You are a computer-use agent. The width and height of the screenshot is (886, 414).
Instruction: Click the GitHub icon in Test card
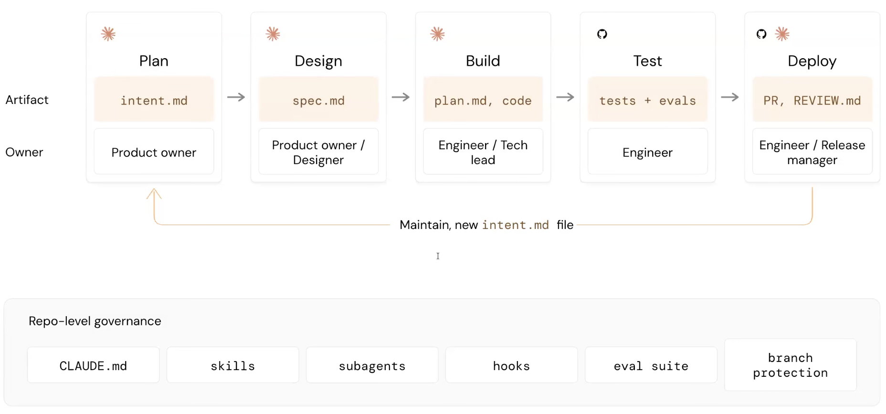pyautogui.click(x=602, y=34)
